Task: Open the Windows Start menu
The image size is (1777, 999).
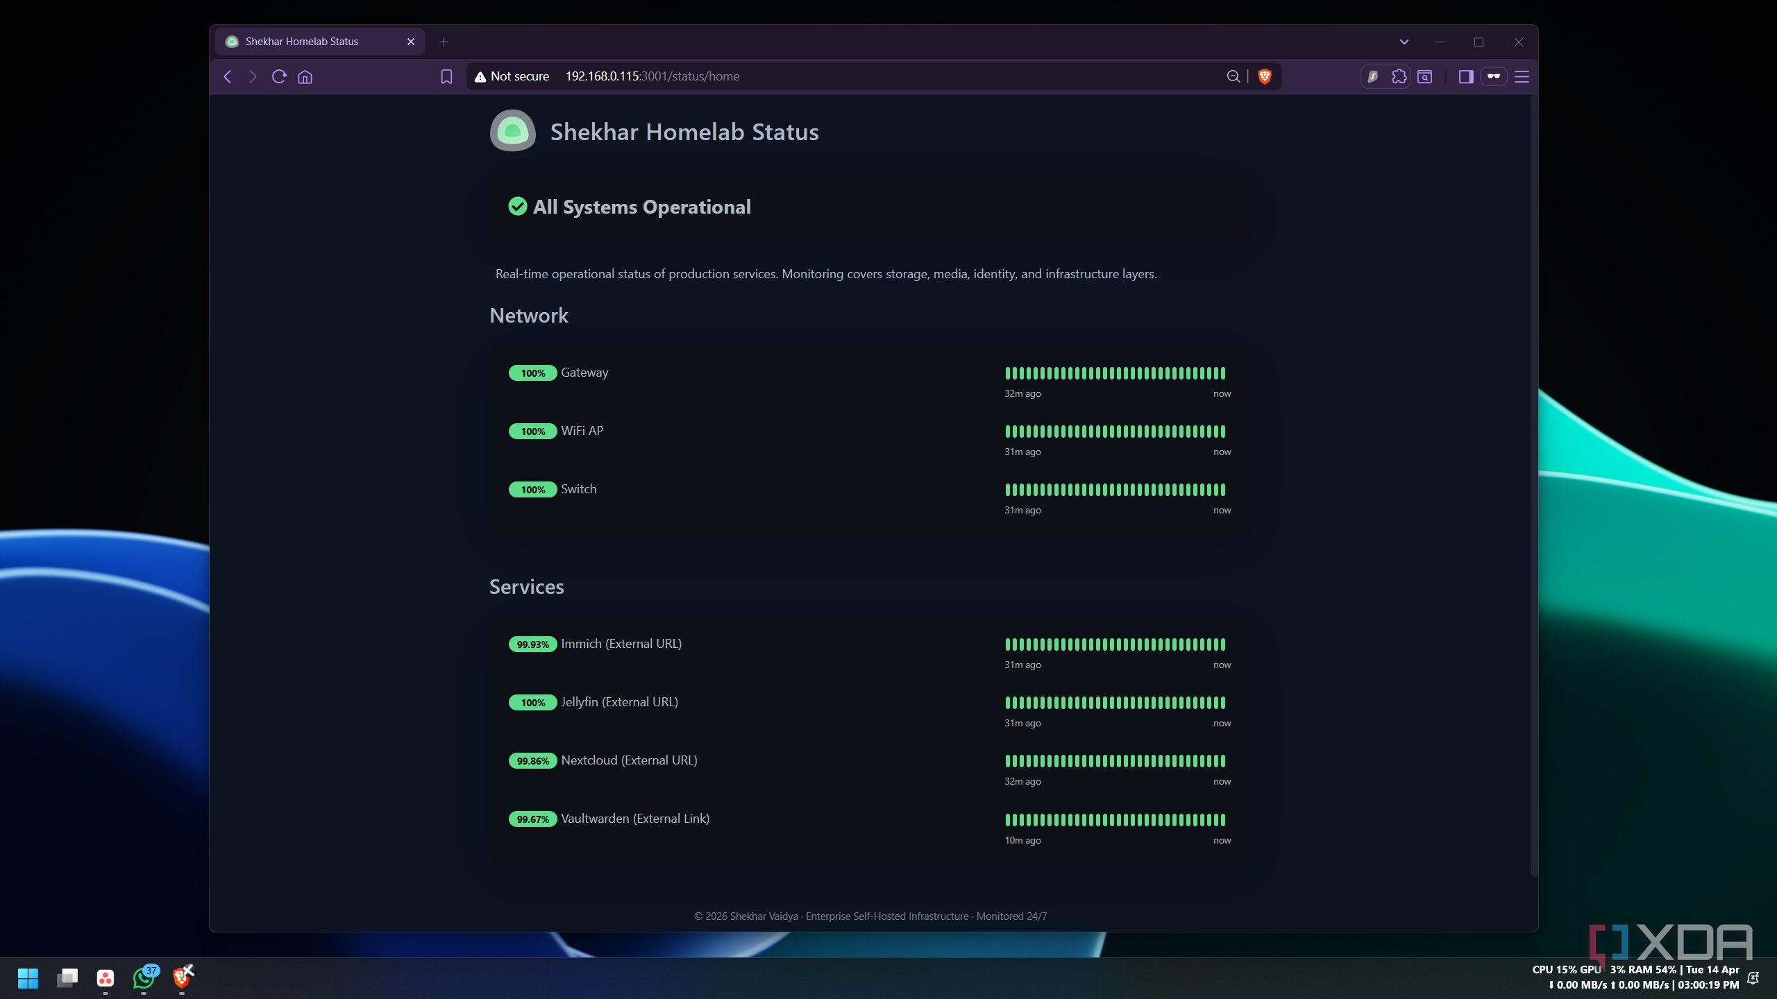Action: 28,978
